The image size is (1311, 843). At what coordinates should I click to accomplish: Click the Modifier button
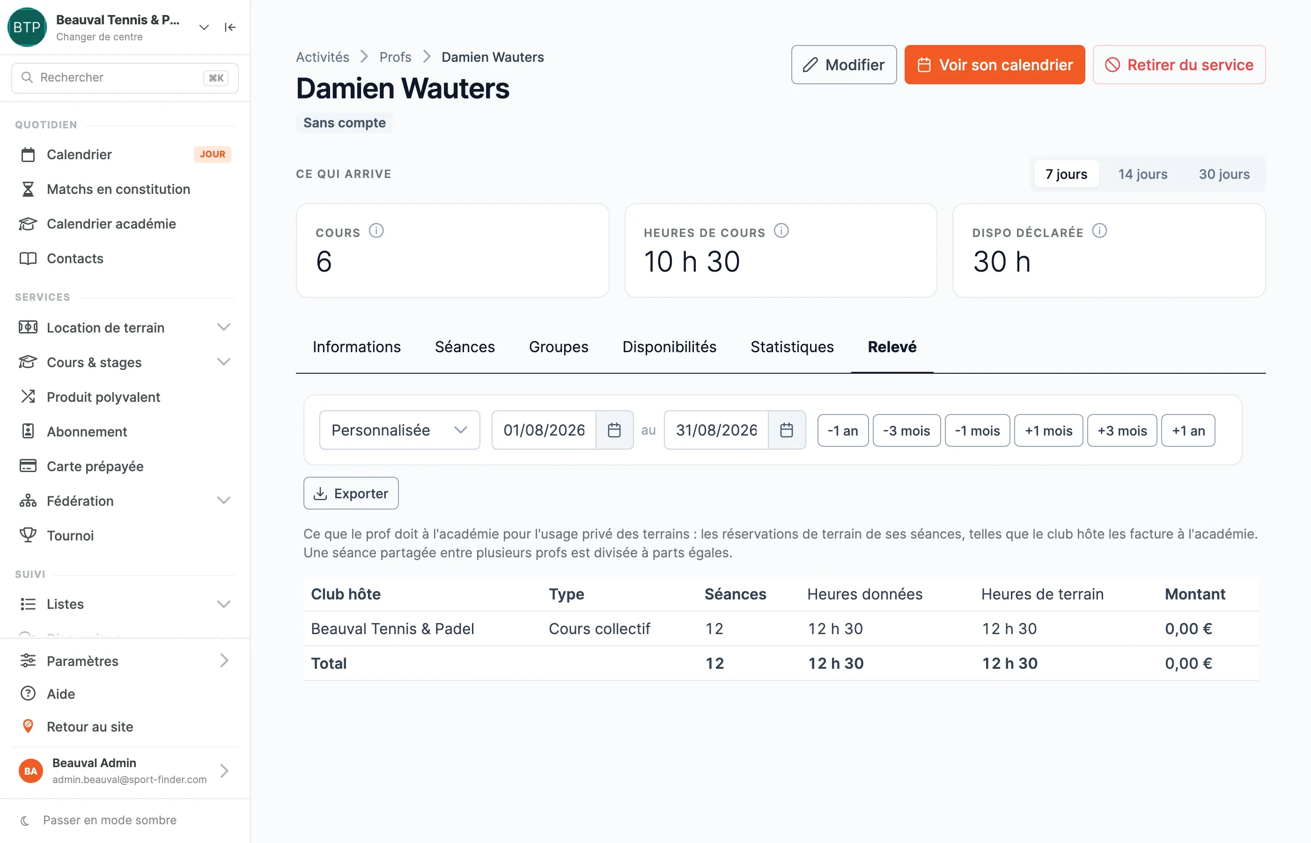coord(844,65)
